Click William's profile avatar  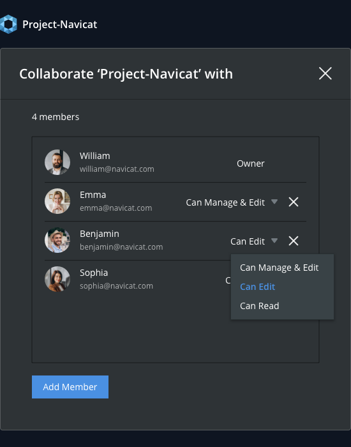[57, 162]
